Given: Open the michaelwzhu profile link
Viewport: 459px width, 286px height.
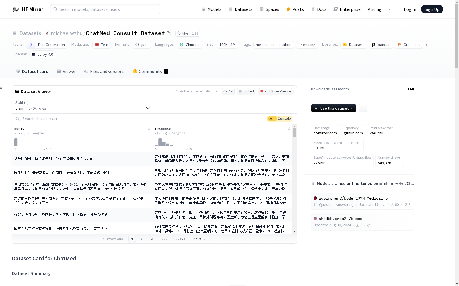Looking at the screenshot, I should click(67, 33).
